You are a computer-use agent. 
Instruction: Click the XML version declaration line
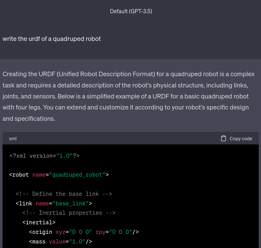[44, 156]
